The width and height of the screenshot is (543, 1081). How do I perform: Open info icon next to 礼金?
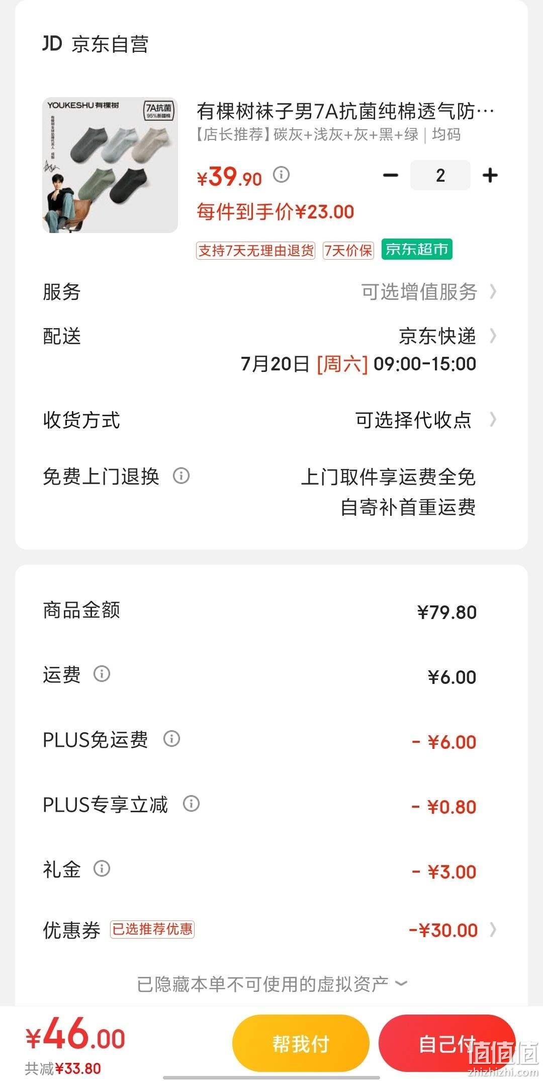click(x=102, y=868)
